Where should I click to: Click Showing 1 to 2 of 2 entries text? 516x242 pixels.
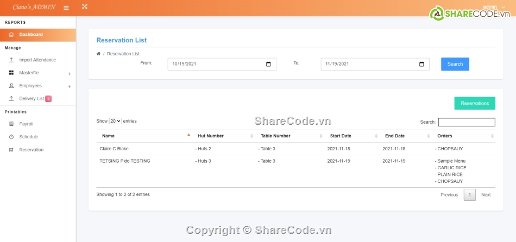pos(123,194)
